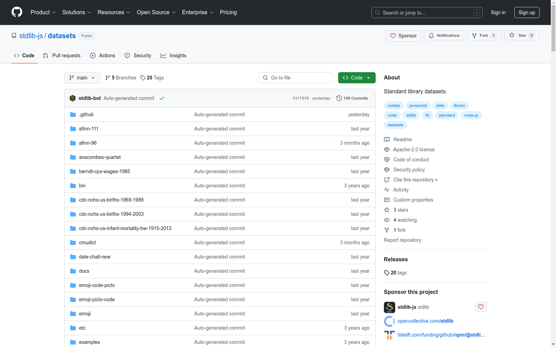Click the nodejs topic tag
Image resolution: width=556 pixels, height=347 pixels.
tap(394, 105)
